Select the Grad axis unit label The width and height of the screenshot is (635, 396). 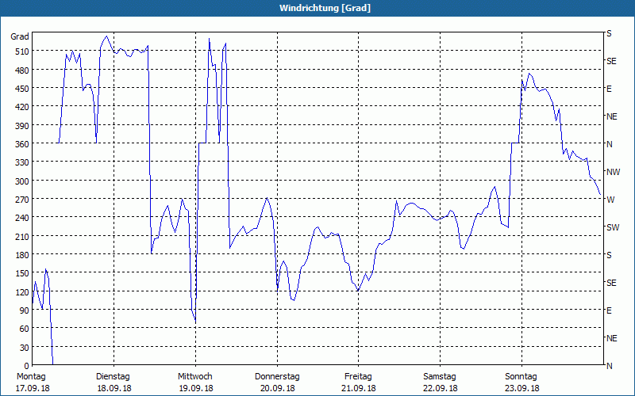coord(19,36)
